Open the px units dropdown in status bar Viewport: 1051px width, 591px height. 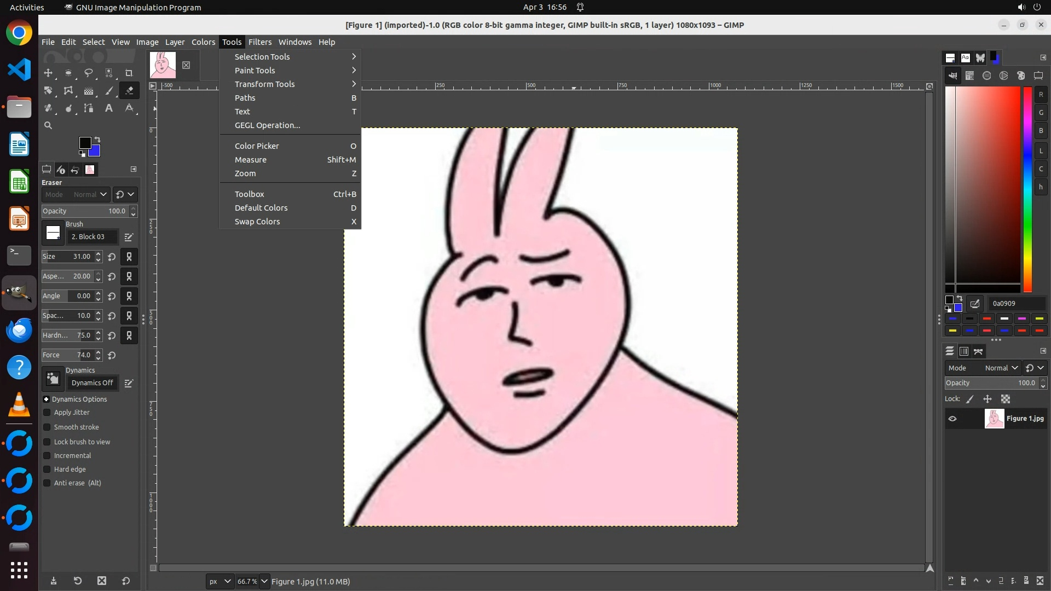[x=220, y=581]
